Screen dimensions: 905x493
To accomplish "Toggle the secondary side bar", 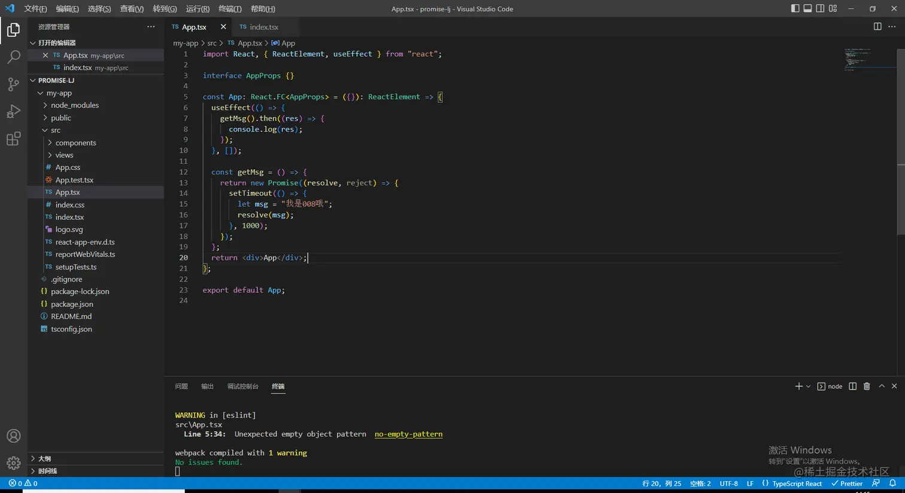I will pos(820,8).
